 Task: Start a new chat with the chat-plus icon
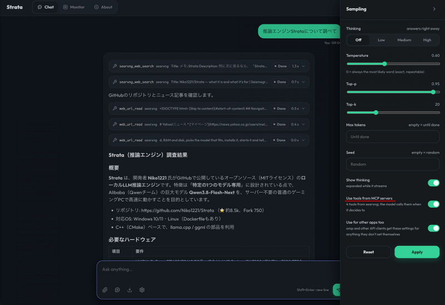pyautogui.click(x=117, y=290)
